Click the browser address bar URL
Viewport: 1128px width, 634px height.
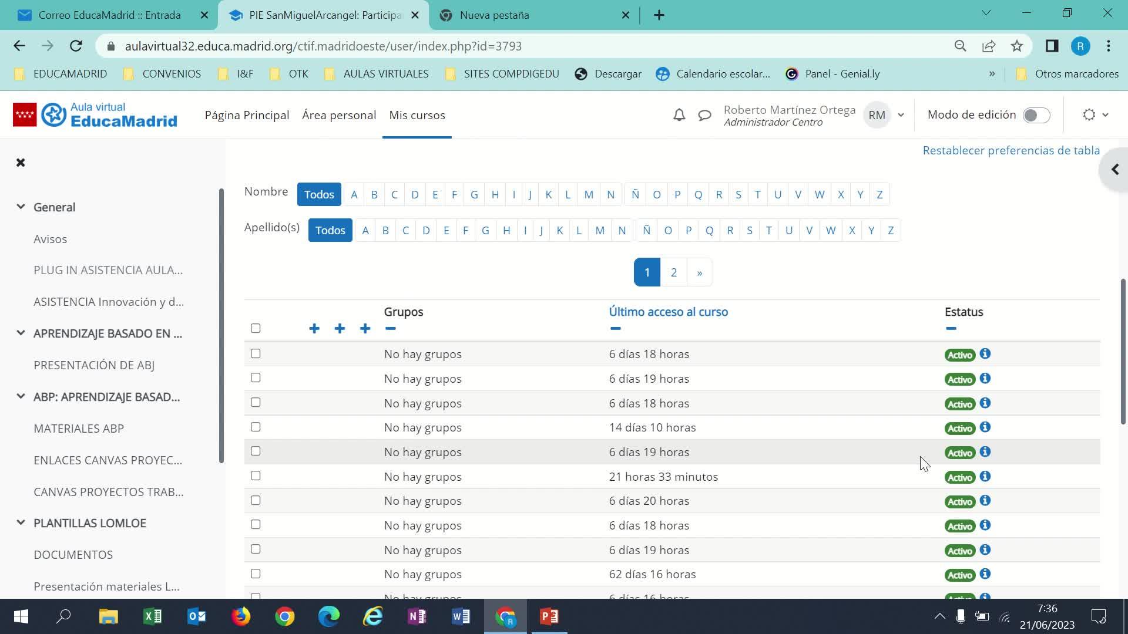pos(323,46)
